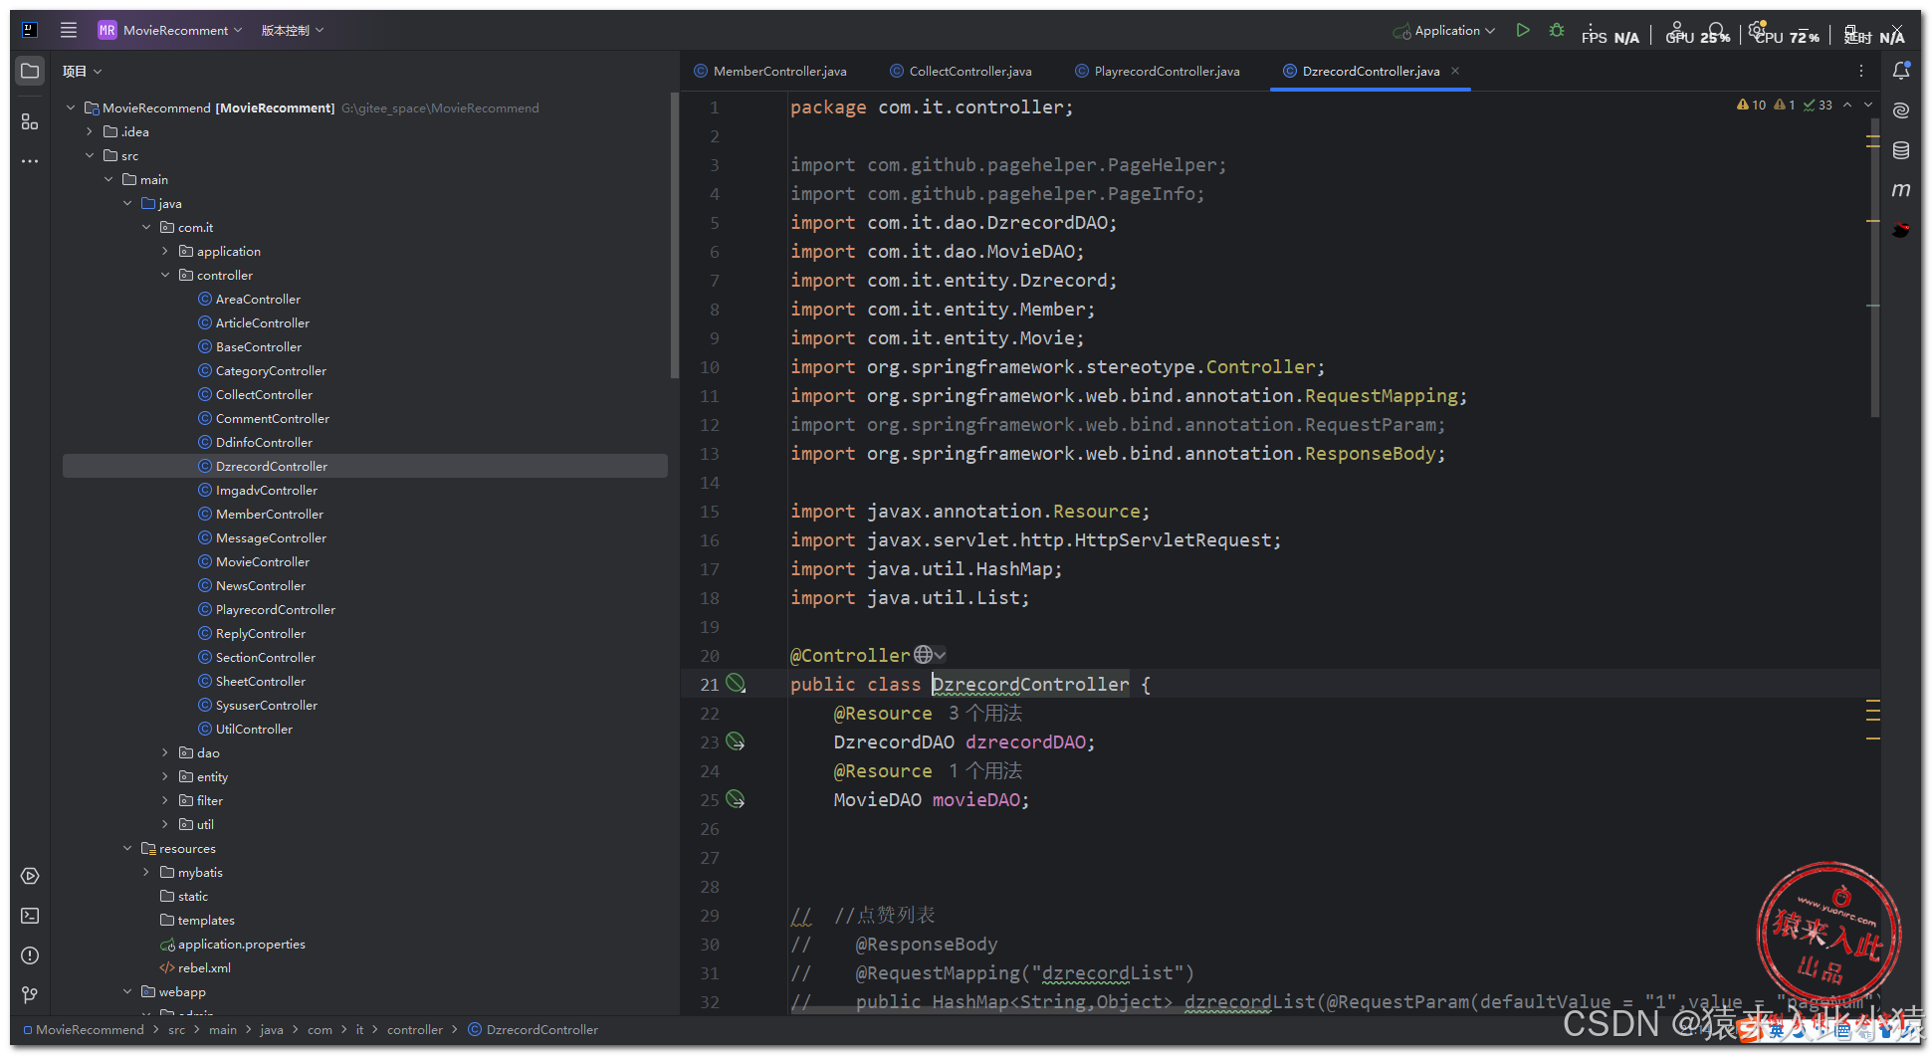Viewport: 1932px width, 1056px height.
Task: Click bean gutter icon on line 25
Action: (736, 799)
